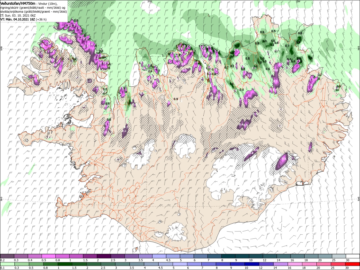
Task: Click the 'IT: Sun. 03. 10. 2021 06Z' line
Action: 18,15
